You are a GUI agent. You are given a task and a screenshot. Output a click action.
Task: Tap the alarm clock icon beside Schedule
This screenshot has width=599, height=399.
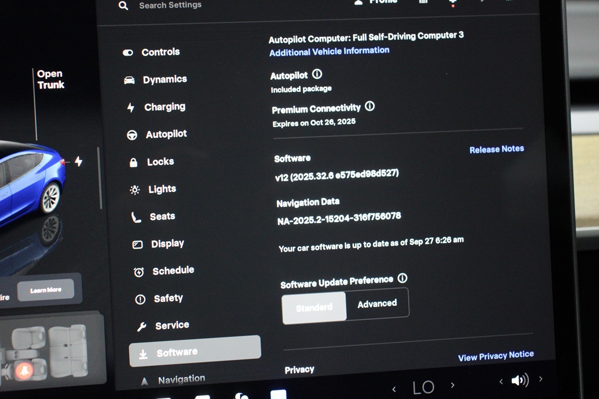[x=139, y=272]
